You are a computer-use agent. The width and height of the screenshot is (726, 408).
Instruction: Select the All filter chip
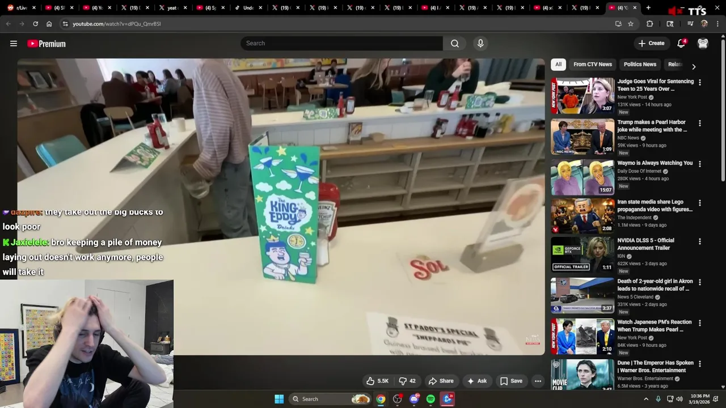(x=558, y=65)
